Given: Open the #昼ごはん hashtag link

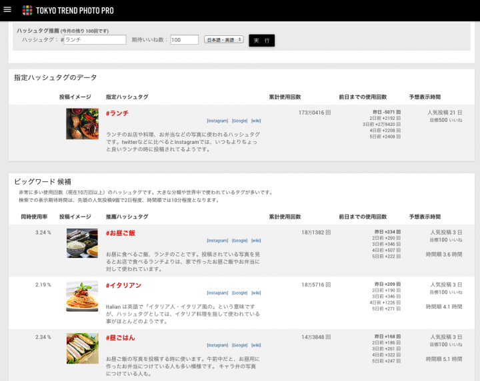Looking at the screenshot, I should tap(121, 338).
